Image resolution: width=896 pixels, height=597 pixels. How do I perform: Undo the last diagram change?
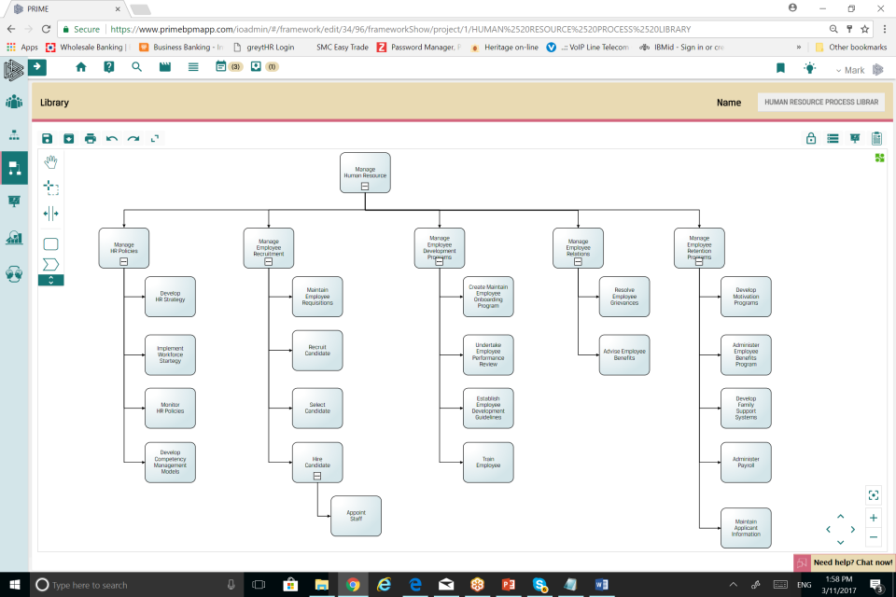coord(112,137)
